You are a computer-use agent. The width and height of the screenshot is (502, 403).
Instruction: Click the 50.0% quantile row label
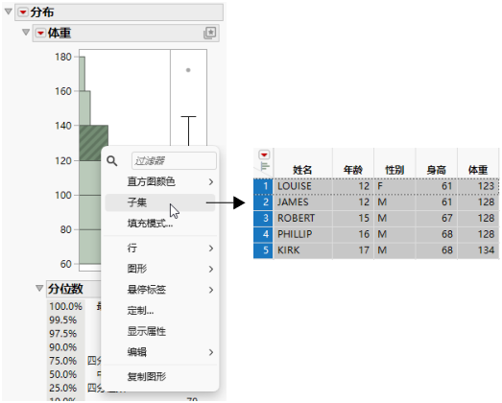tap(63, 374)
